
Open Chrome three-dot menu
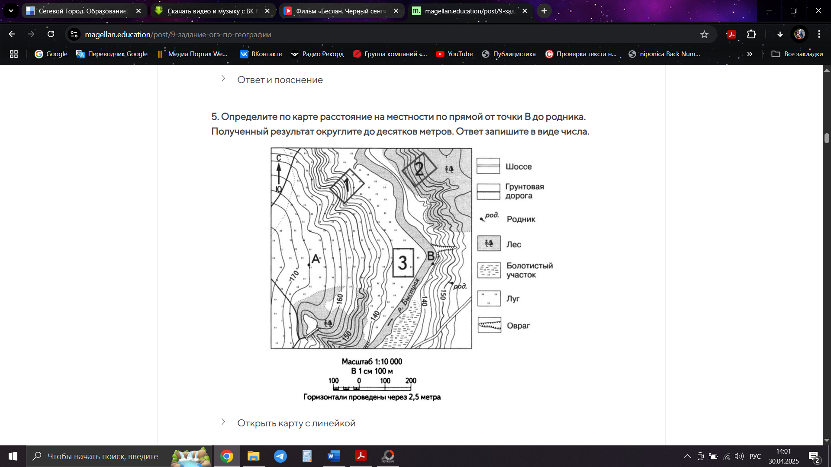(x=819, y=34)
